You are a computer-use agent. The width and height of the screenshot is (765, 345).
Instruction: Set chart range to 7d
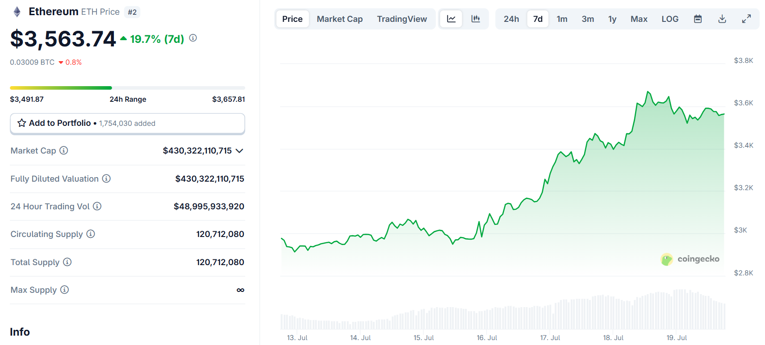[538, 19]
